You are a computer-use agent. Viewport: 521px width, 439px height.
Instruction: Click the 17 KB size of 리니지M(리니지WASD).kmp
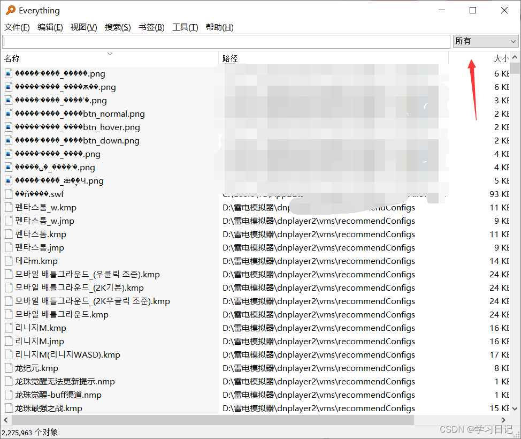[500, 354]
